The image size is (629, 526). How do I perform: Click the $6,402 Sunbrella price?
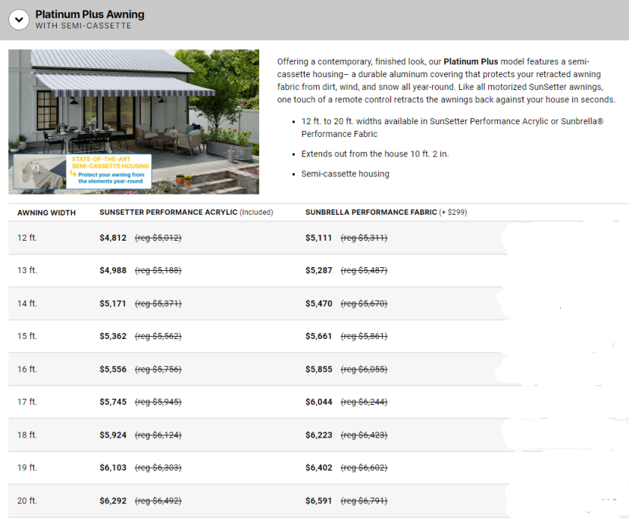tap(318, 468)
